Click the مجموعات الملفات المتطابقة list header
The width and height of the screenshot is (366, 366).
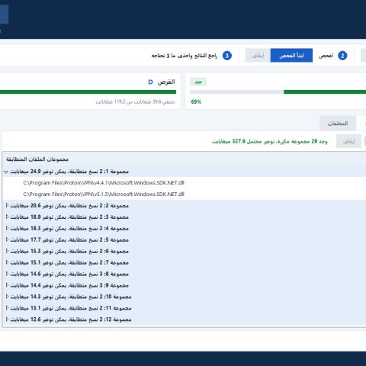point(37,159)
